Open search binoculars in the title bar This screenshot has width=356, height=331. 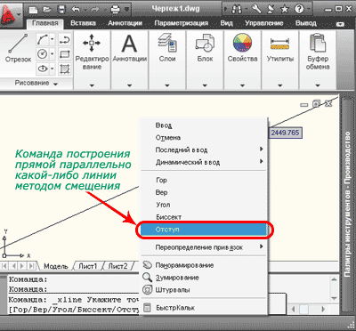(237, 9)
